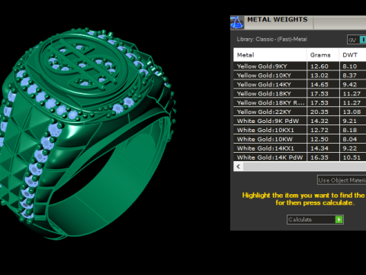
Task: Click the Library: Classic-(Fast)-Metal label
Action: pyautogui.click(x=272, y=39)
